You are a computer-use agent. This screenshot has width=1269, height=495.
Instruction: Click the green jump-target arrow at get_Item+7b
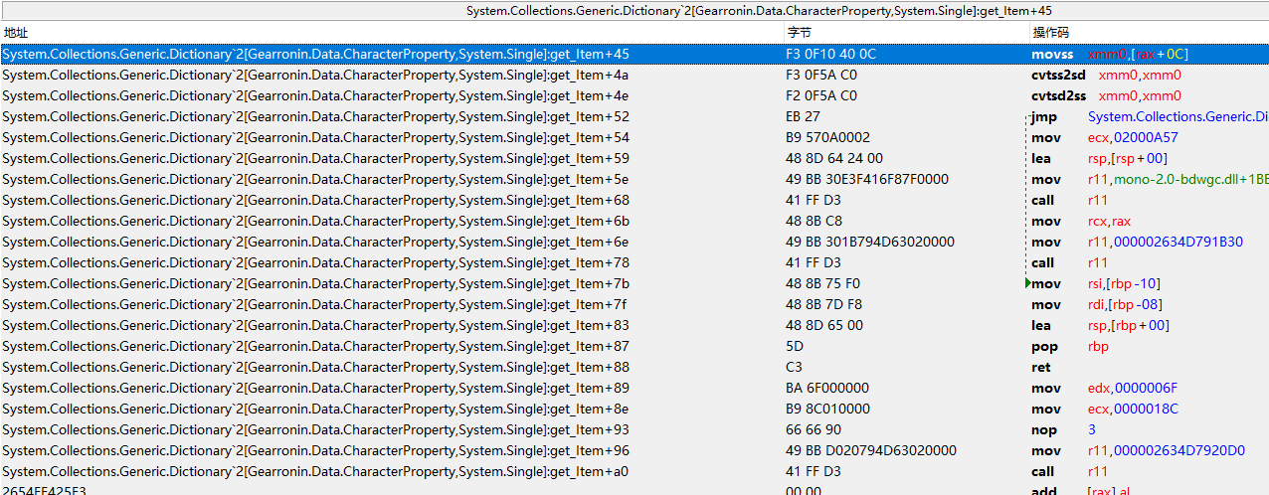coord(1025,283)
